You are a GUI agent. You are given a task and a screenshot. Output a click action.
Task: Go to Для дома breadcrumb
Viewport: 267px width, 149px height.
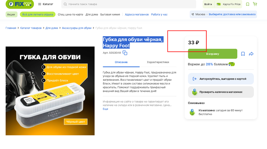52,28
